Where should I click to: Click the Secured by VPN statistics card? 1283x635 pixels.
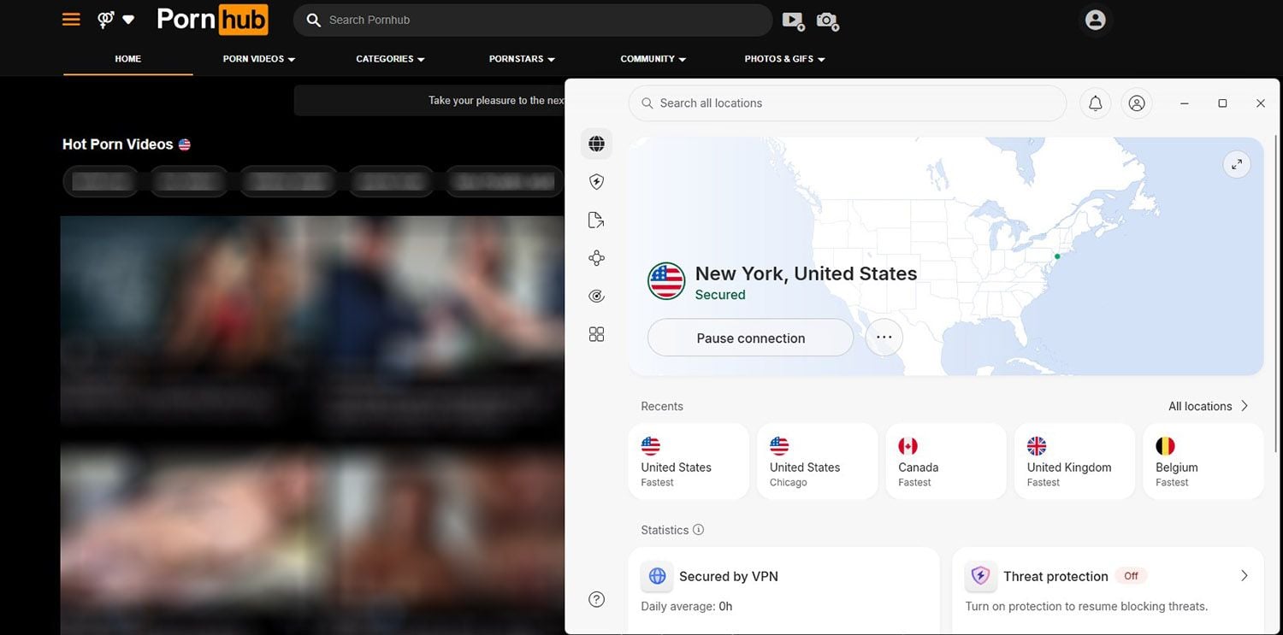point(783,591)
